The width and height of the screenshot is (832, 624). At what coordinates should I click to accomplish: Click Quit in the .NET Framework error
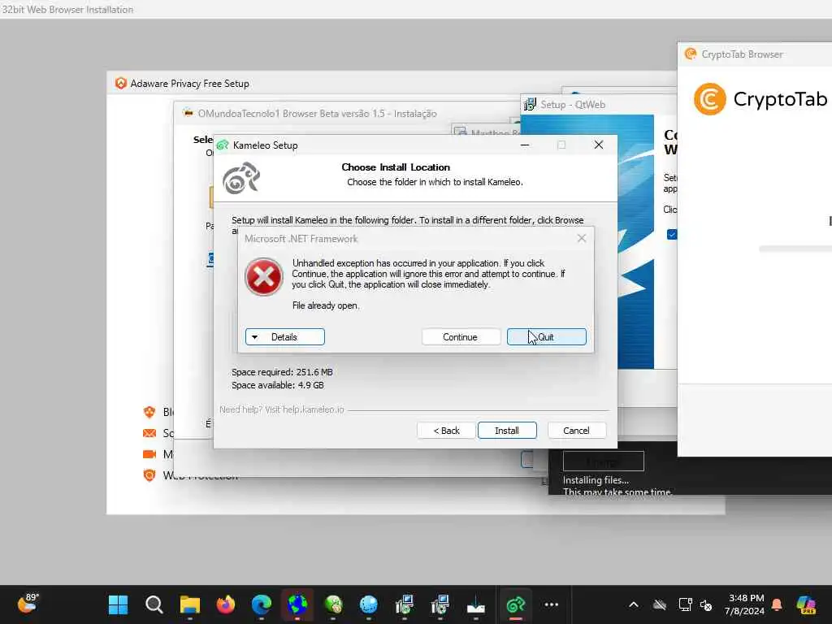coord(547,337)
